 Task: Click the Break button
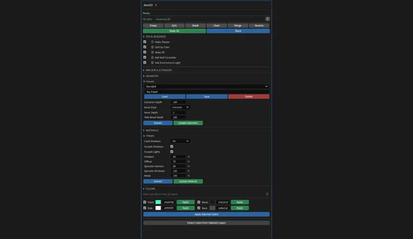tap(196, 26)
